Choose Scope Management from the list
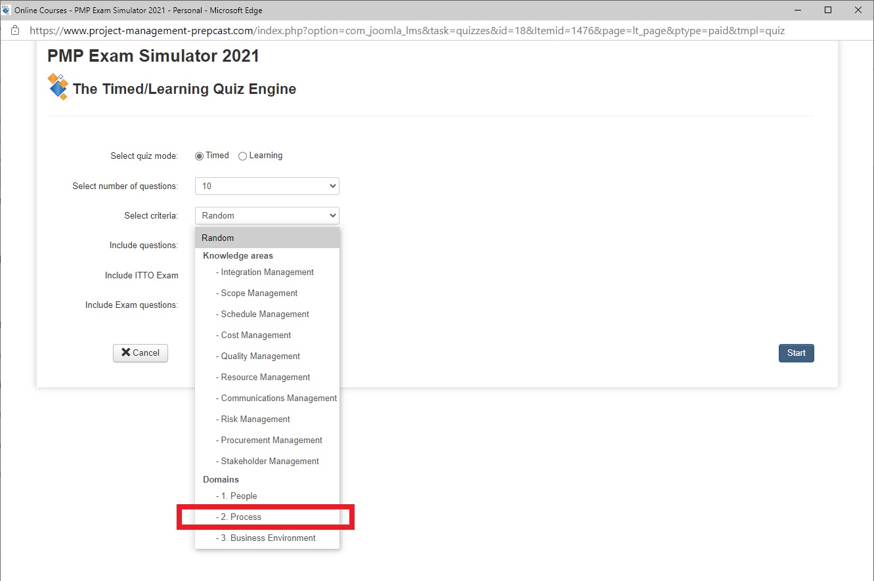874x581 pixels. [x=267, y=293]
